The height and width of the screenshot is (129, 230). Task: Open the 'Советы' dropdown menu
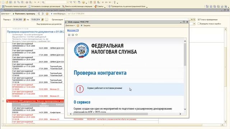tap(100, 6)
